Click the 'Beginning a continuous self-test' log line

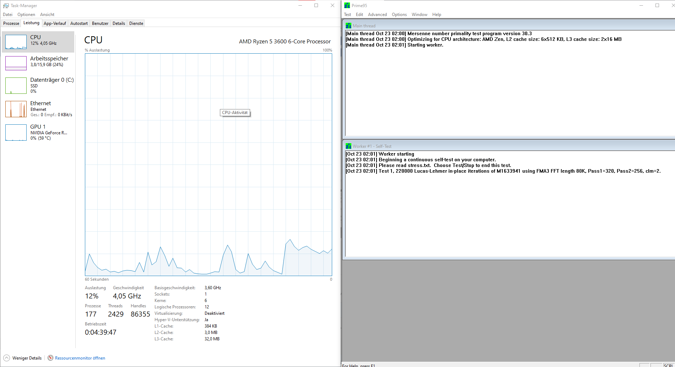[x=421, y=160]
